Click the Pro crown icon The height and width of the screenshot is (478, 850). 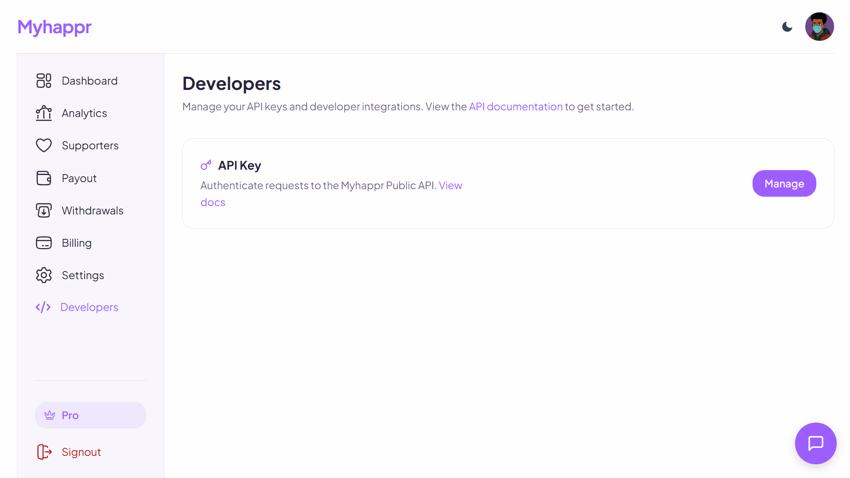pyautogui.click(x=50, y=415)
